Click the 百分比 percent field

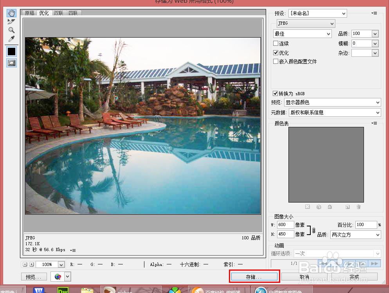(x=366, y=225)
